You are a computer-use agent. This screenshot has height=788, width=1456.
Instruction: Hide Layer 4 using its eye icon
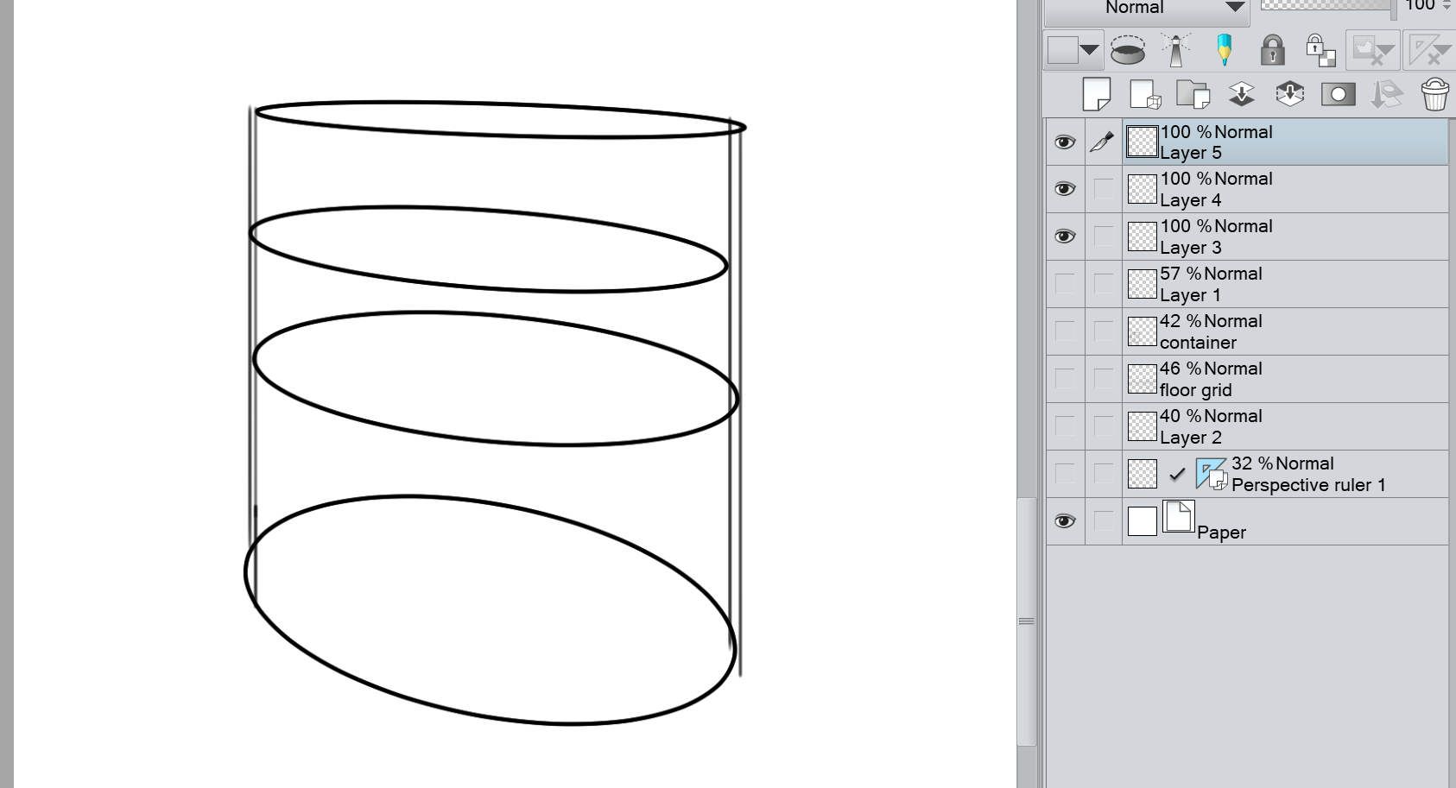point(1065,189)
